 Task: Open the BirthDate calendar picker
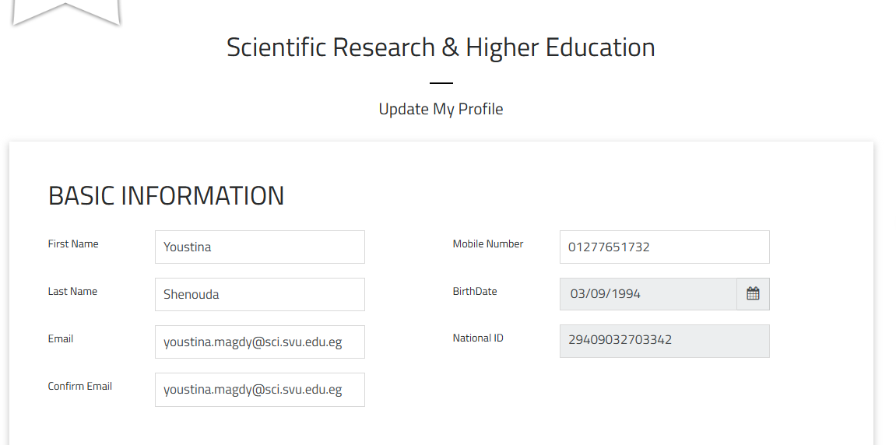[x=753, y=294]
